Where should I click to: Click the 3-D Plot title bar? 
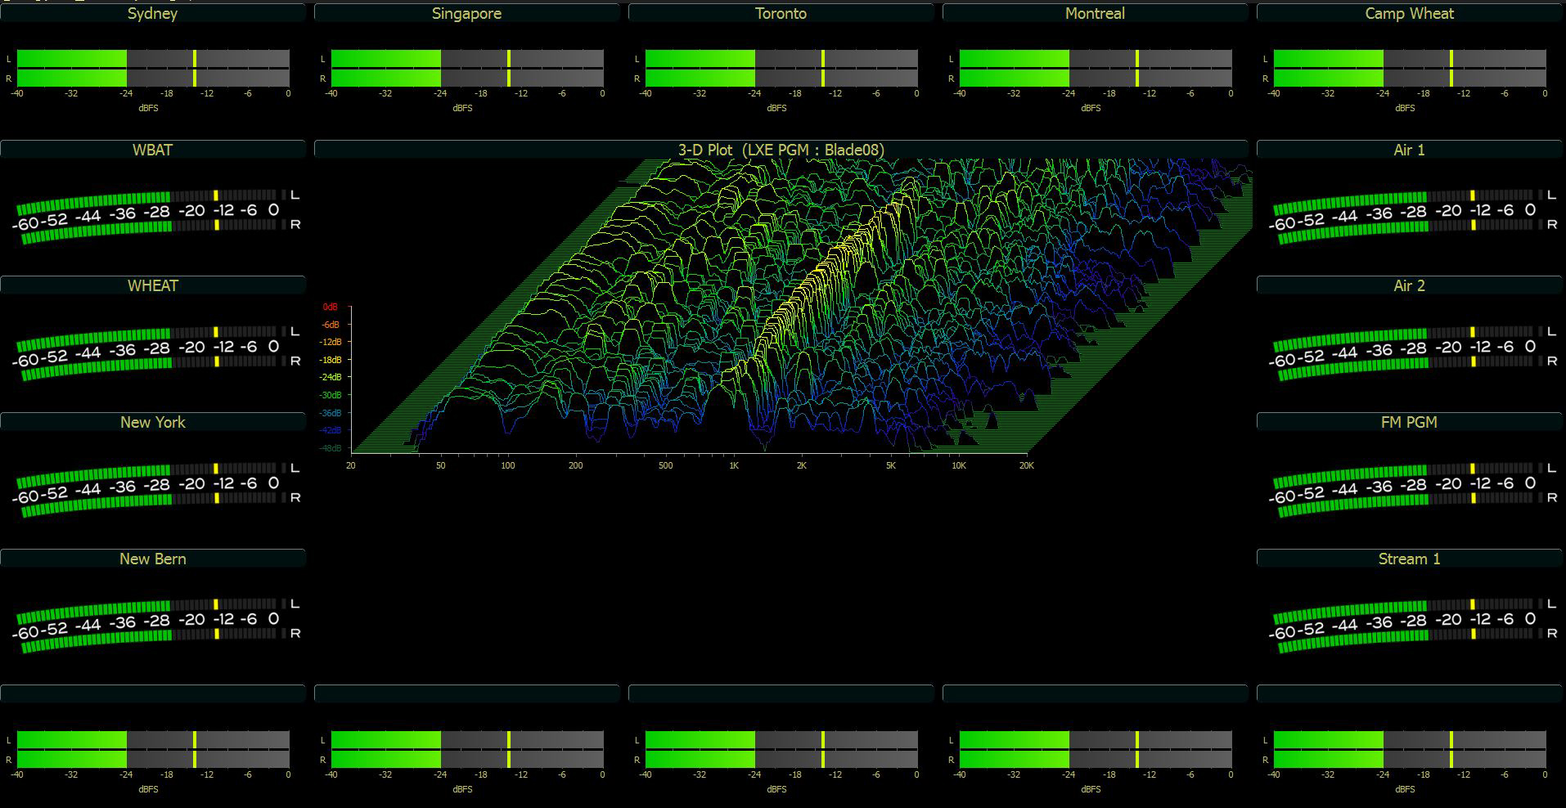781,150
